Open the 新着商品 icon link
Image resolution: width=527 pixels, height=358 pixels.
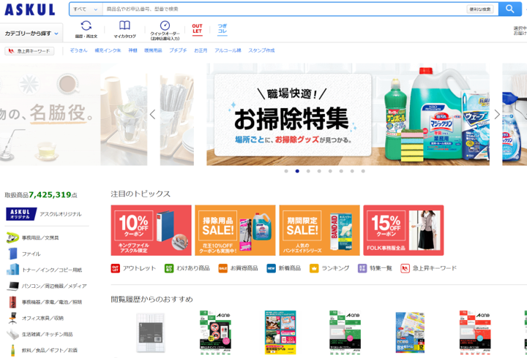pyautogui.click(x=284, y=268)
